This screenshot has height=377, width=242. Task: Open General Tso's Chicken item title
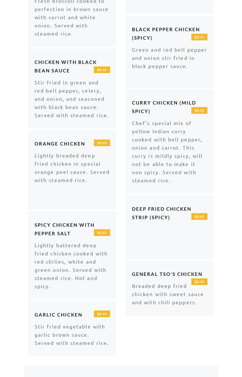(167, 274)
